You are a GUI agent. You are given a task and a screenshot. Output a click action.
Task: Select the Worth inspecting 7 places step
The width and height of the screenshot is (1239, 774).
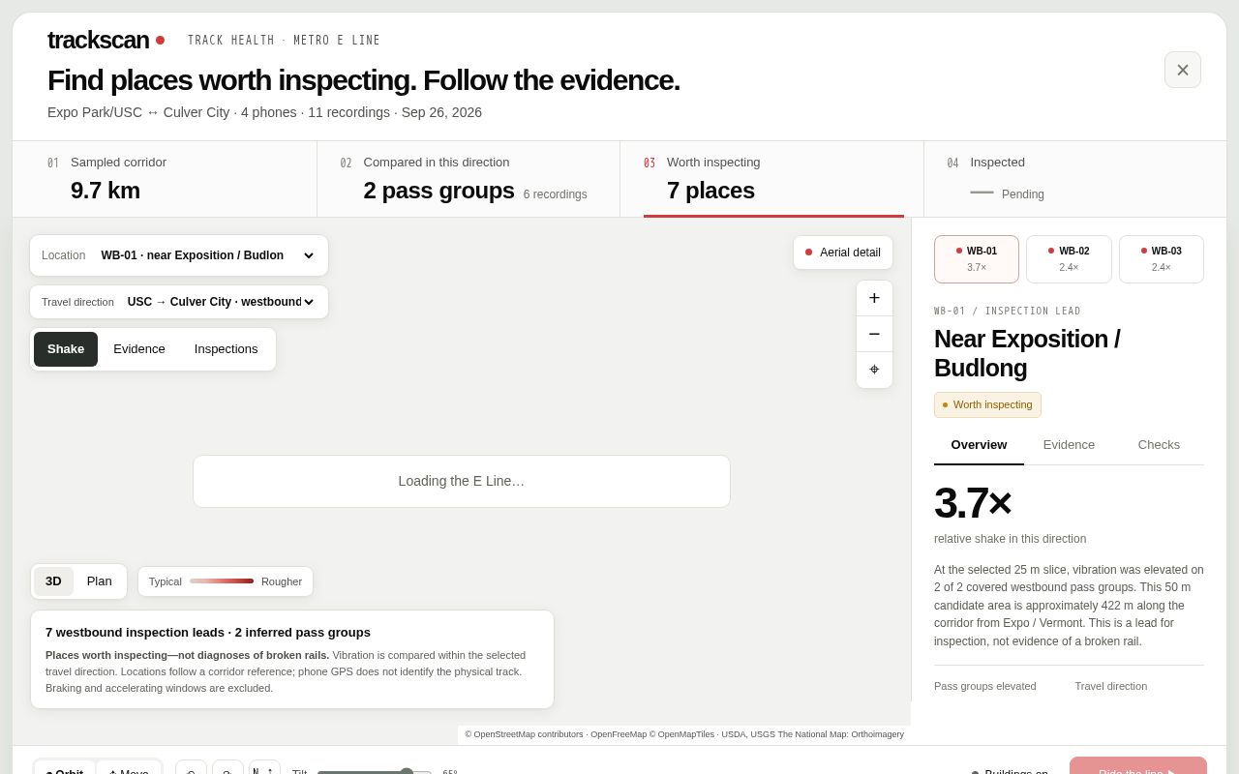coord(772,179)
